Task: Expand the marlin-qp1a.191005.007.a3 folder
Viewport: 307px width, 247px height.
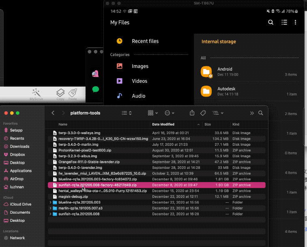Action: pyautogui.click(x=50, y=208)
